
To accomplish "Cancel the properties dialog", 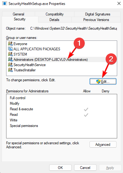I will (x=85, y=168).
